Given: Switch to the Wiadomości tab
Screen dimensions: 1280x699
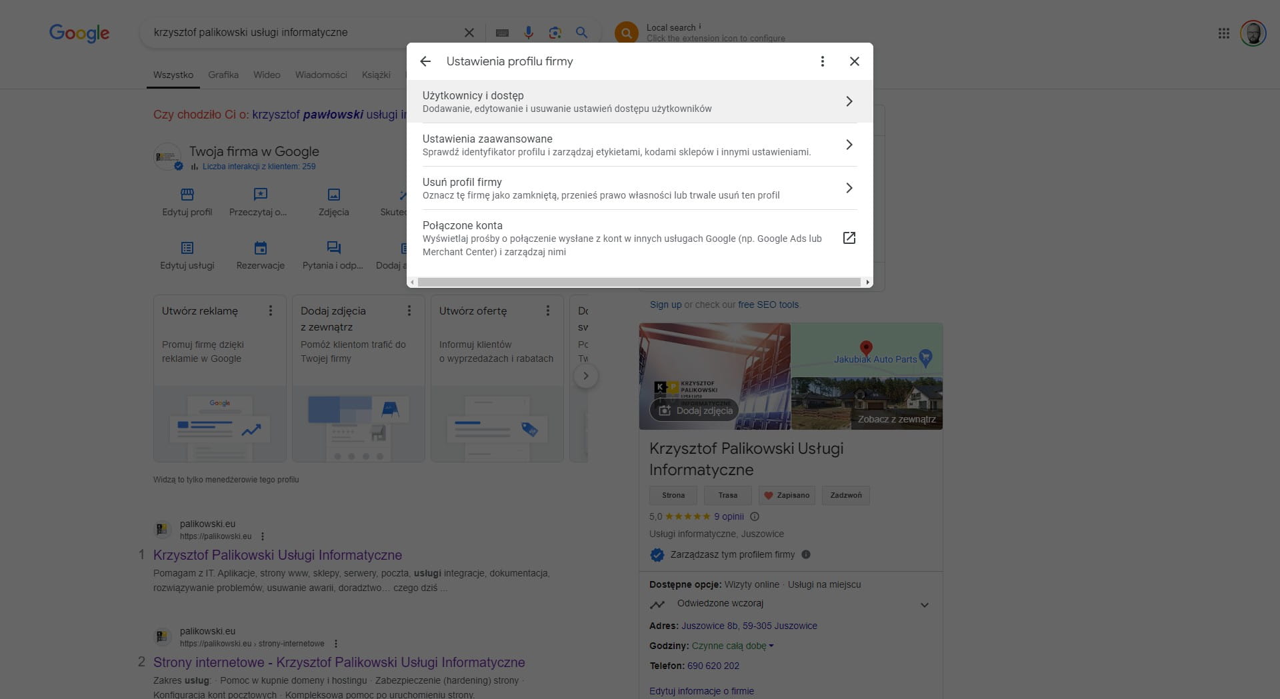Looking at the screenshot, I should (321, 75).
